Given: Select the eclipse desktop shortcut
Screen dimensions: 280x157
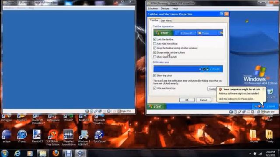Looking at the screenshot, I should click(x=7, y=136).
